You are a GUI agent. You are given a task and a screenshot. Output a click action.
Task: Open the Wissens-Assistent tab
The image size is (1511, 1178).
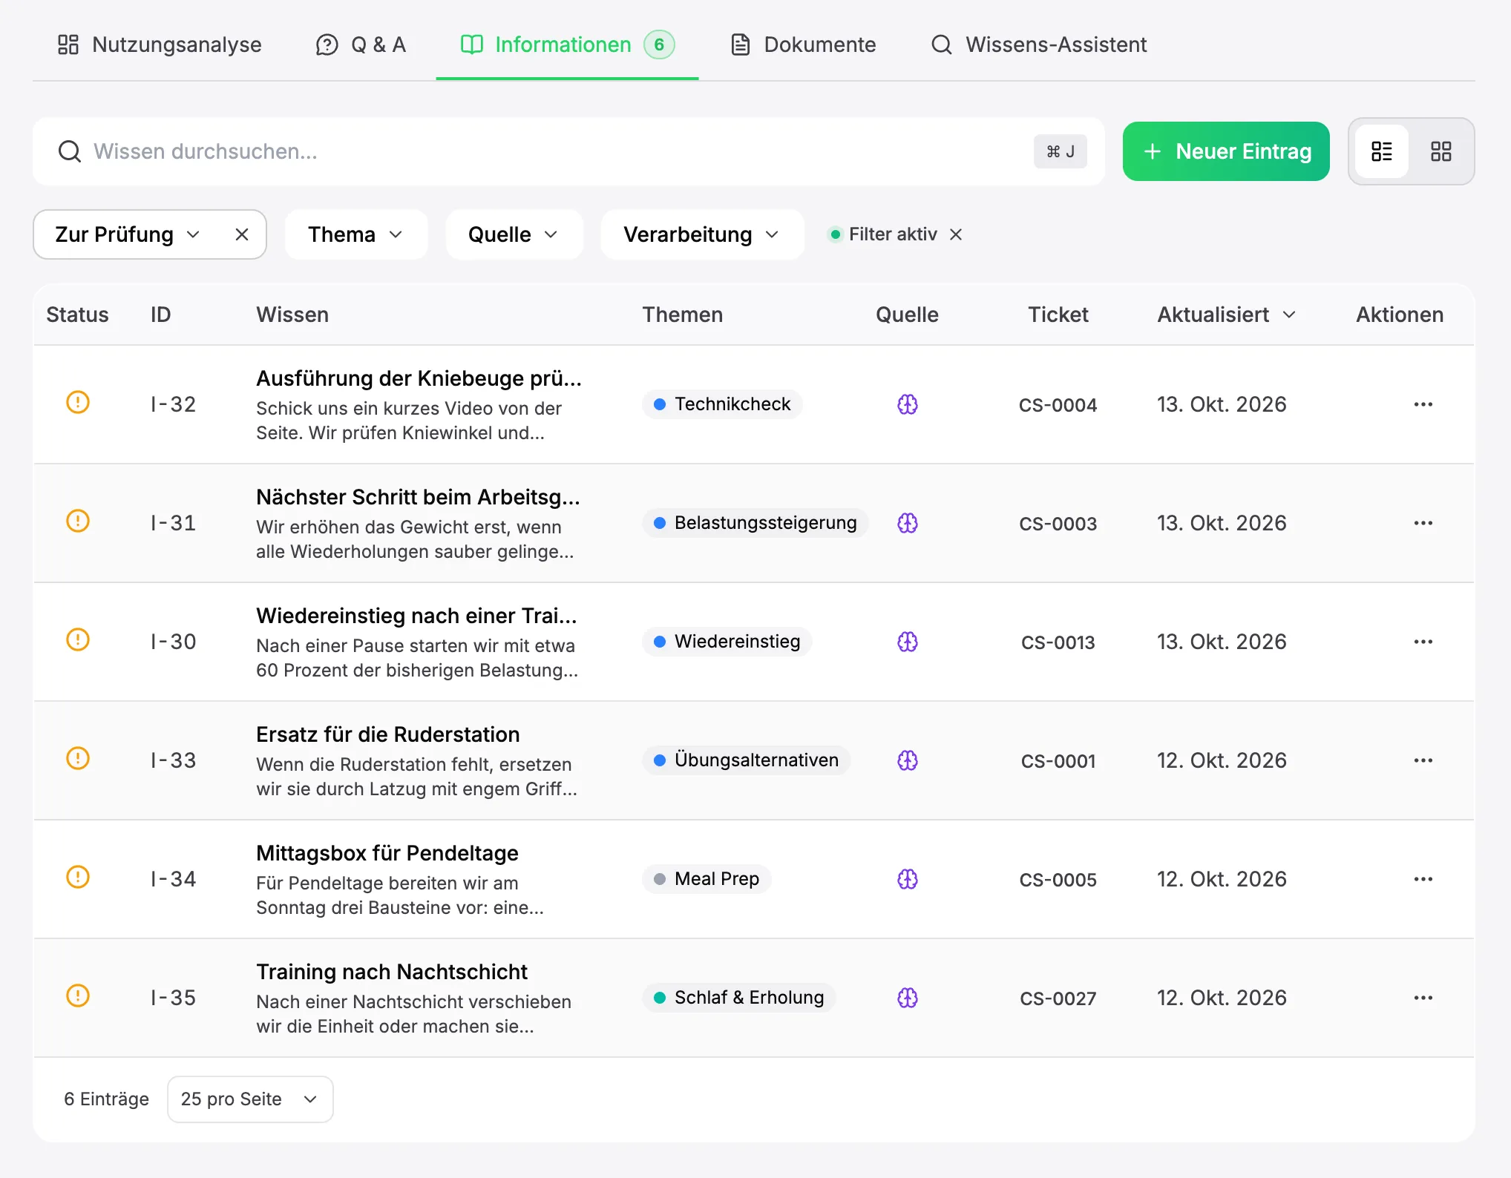1039,45
